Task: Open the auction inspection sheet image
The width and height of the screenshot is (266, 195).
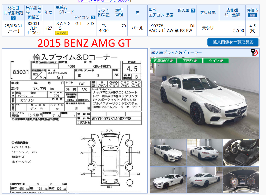Action: (75, 121)
